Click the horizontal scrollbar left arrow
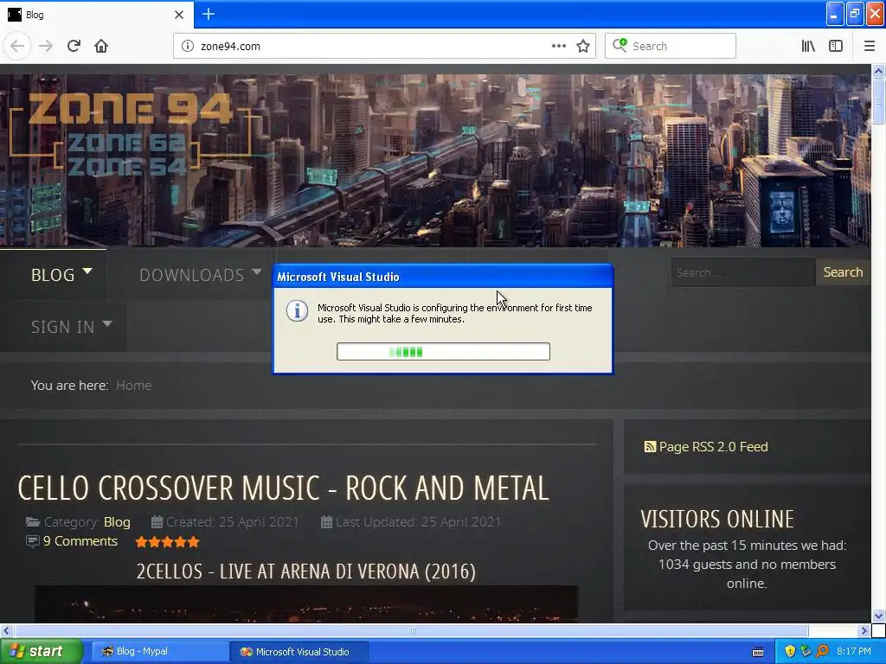 [6, 630]
